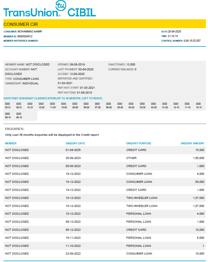Select the LAST PAYMENT date 02-04-2020
The image size is (208, 262).
coord(86,69)
